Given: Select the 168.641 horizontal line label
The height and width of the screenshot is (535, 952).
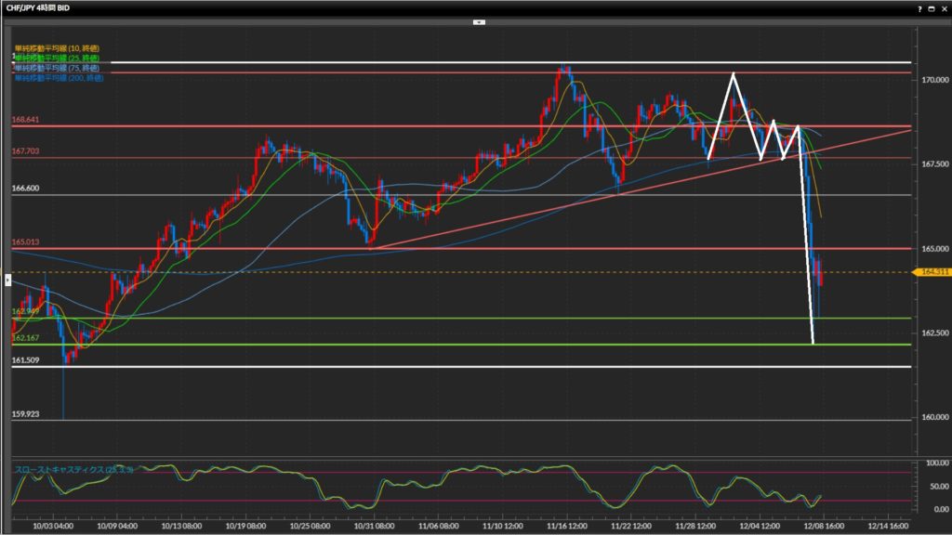Looking at the screenshot, I should pyautogui.click(x=25, y=121).
